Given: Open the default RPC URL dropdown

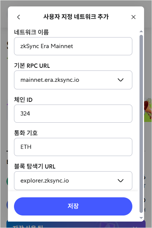Looking at the screenshot, I should coord(73,80).
